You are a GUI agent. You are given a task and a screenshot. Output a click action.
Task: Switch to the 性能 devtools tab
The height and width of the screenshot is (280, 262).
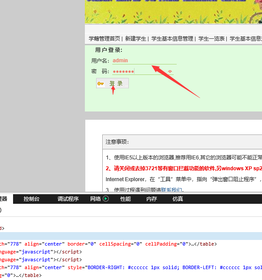click(125, 199)
